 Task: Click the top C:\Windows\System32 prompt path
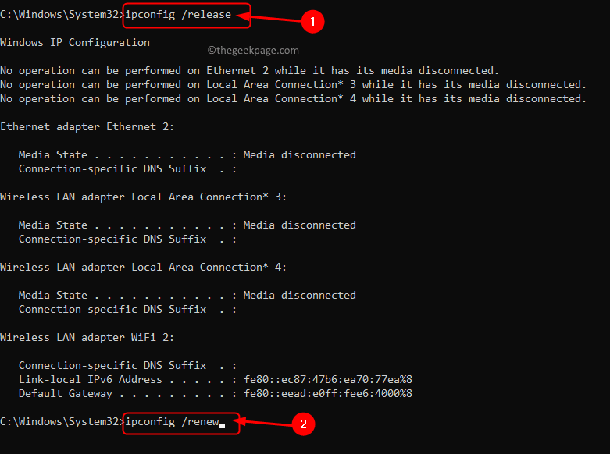click(x=62, y=15)
